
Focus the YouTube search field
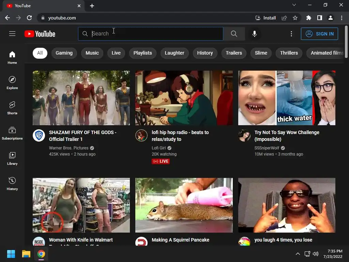click(x=150, y=34)
